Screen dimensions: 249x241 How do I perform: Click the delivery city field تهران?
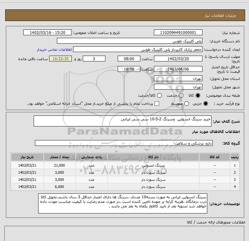(x=178, y=87)
